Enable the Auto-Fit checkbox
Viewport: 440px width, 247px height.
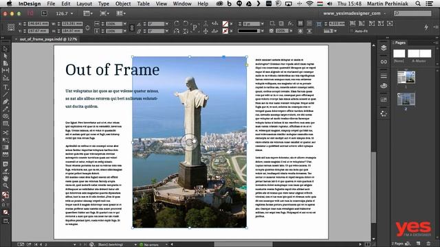pos(352,31)
